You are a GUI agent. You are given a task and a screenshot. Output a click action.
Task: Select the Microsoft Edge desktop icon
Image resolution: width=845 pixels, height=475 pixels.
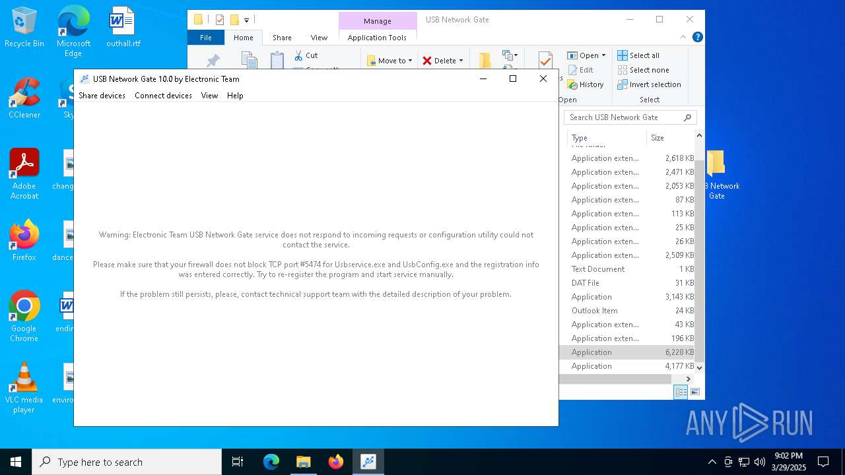click(x=73, y=32)
